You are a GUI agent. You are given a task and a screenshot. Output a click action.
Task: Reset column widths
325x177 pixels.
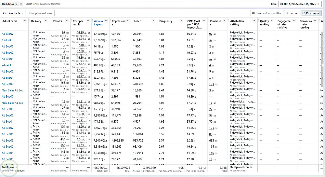(266, 13)
